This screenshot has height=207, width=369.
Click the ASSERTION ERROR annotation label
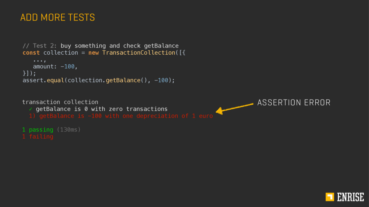pyautogui.click(x=294, y=102)
